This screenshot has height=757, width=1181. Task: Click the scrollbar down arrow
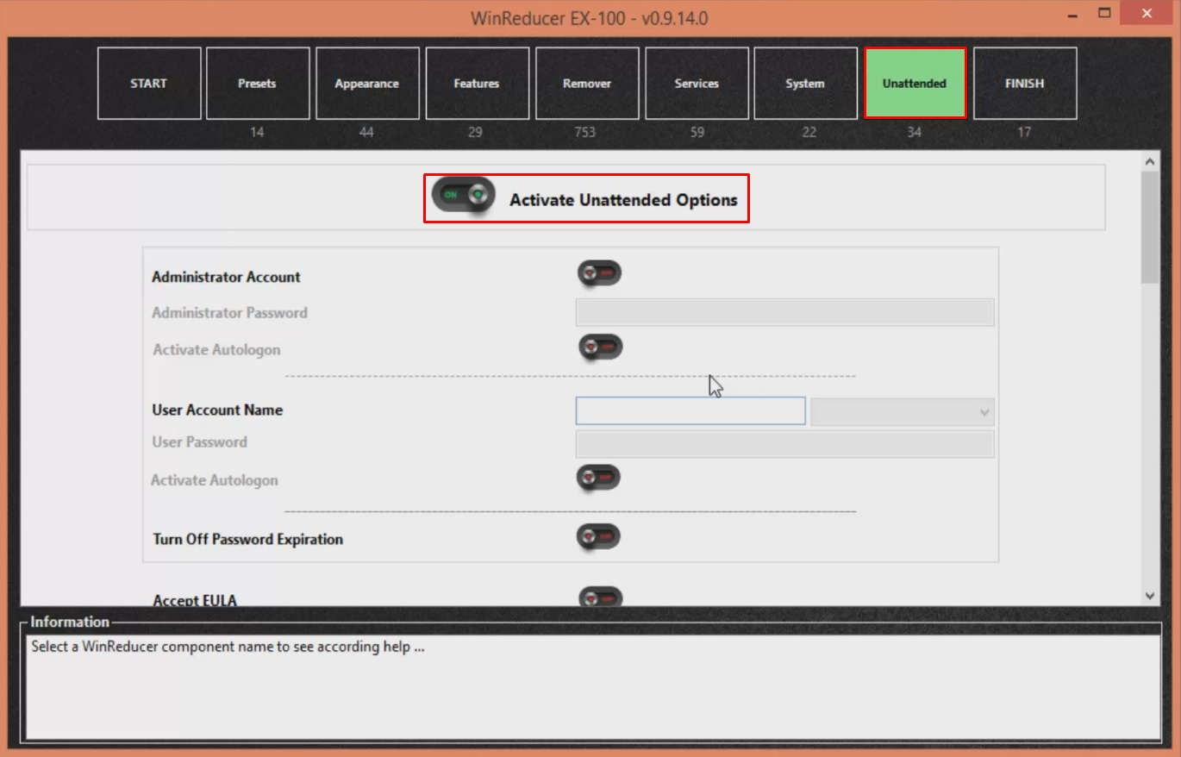coord(1150,595)
